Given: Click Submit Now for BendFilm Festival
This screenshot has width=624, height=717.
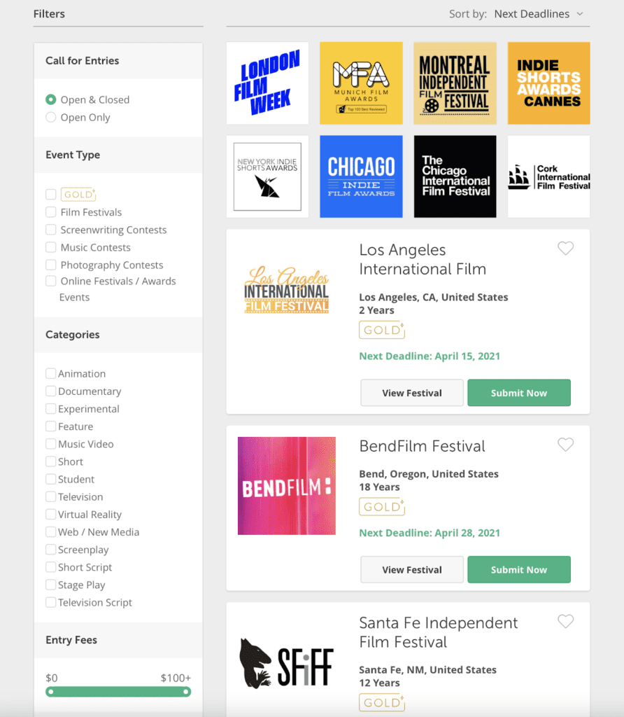Looking at the screenshot, I should [x=519, y=570].
